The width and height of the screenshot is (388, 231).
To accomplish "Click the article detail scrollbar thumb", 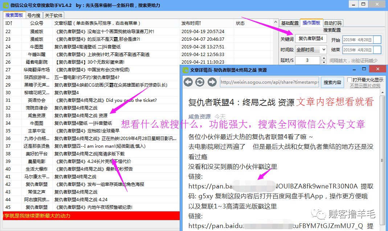I will tap(383, 160).
